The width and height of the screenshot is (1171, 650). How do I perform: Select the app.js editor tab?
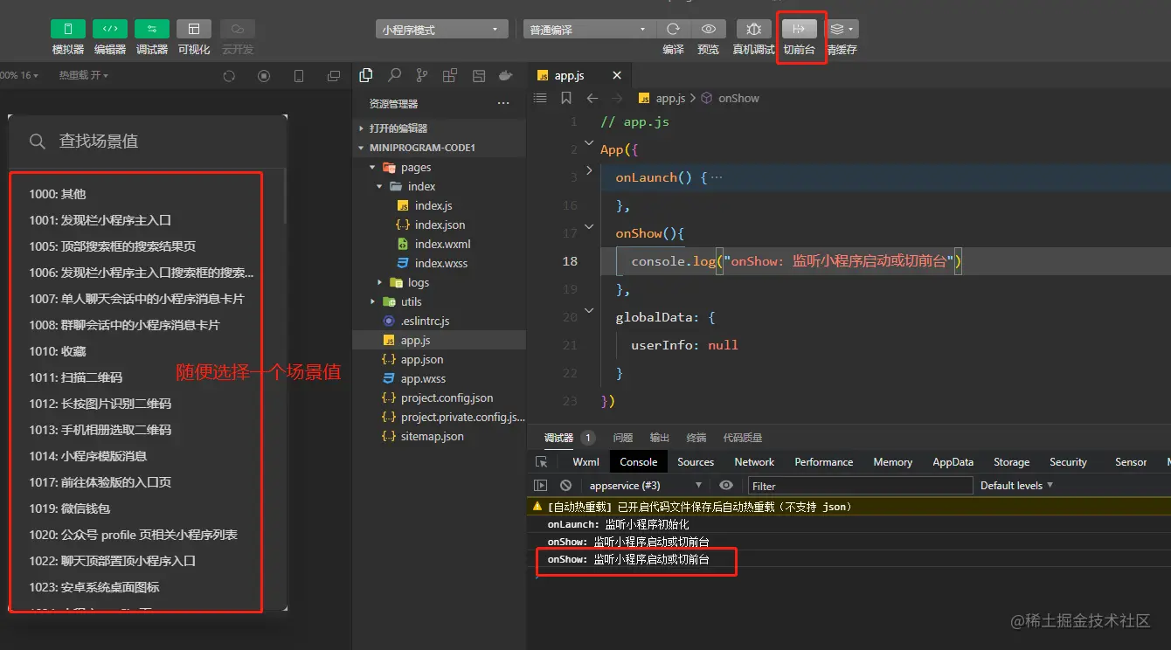tap(579, 76)
